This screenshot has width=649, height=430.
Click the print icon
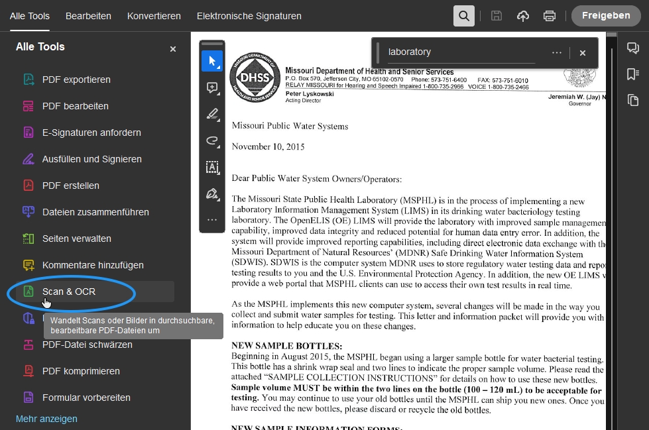point(550,16)
